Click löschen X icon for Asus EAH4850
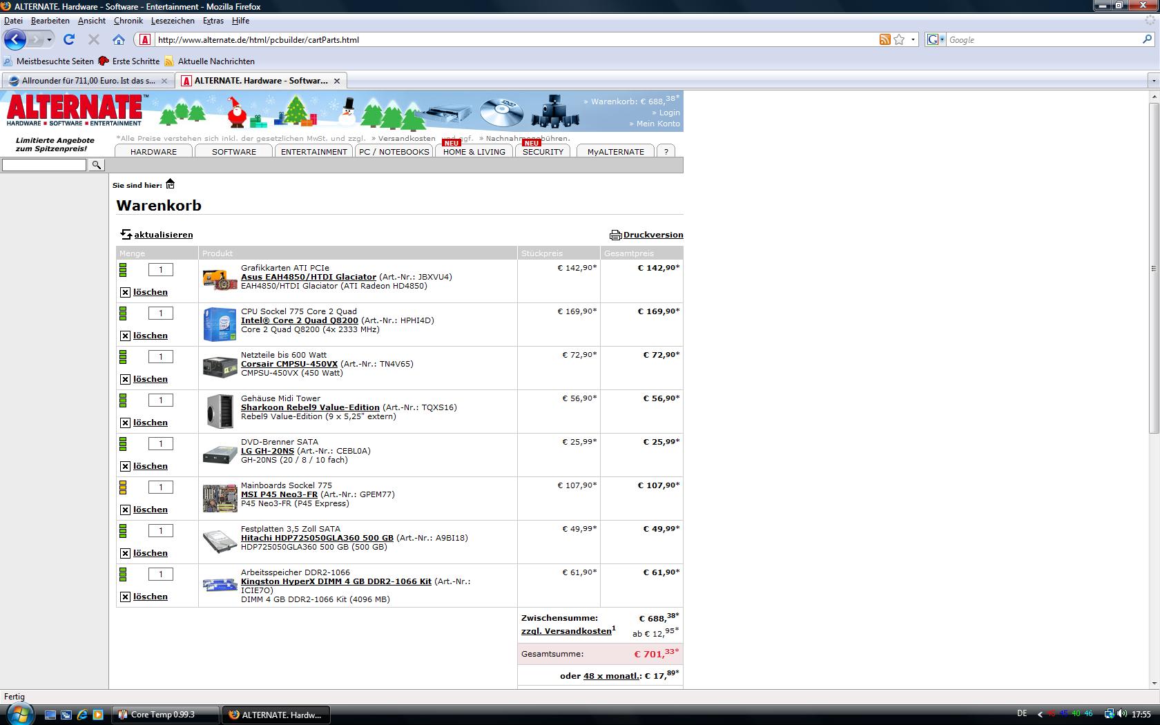Image resolution: width=1160 pixels, height=725 pixels. pos(125,292)
